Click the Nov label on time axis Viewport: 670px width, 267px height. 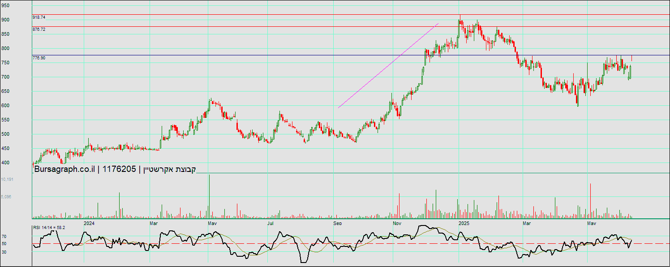coord(397,223)
